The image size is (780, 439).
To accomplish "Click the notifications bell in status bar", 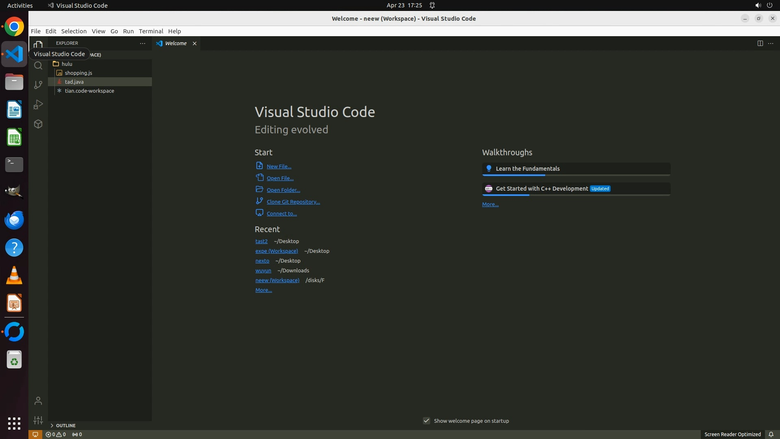I will tap(771, 434).
